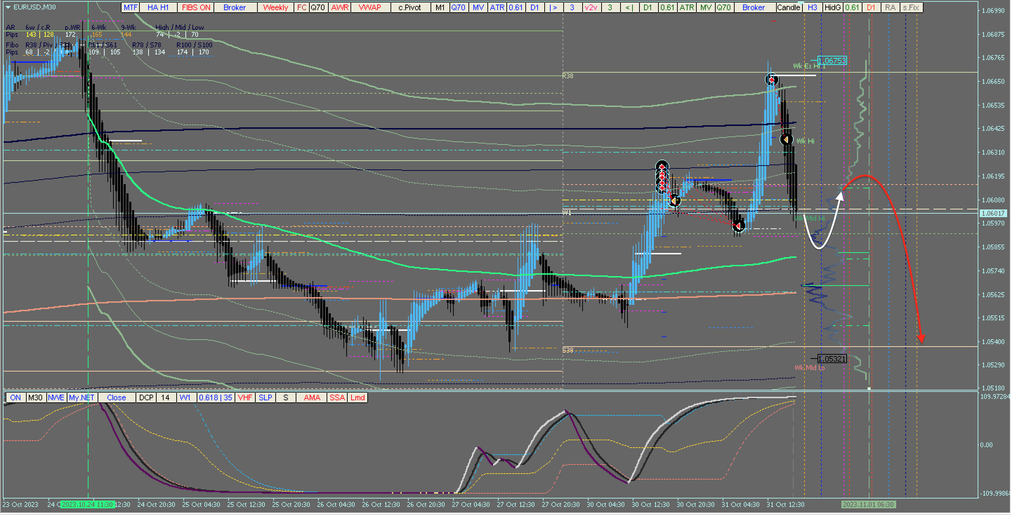Click the black arrow marker labeled Wk Hi
Viewport: 1011px width, 515px height.
click(786, 140)
